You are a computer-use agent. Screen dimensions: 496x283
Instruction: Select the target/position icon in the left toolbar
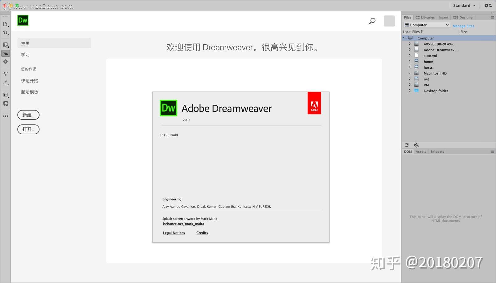coord(5,62)
